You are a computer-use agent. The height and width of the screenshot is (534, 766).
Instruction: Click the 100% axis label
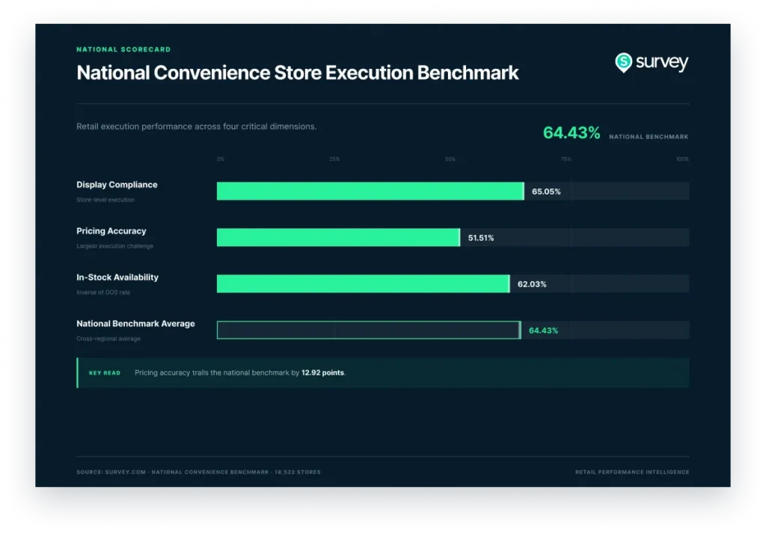coord(682,159)
